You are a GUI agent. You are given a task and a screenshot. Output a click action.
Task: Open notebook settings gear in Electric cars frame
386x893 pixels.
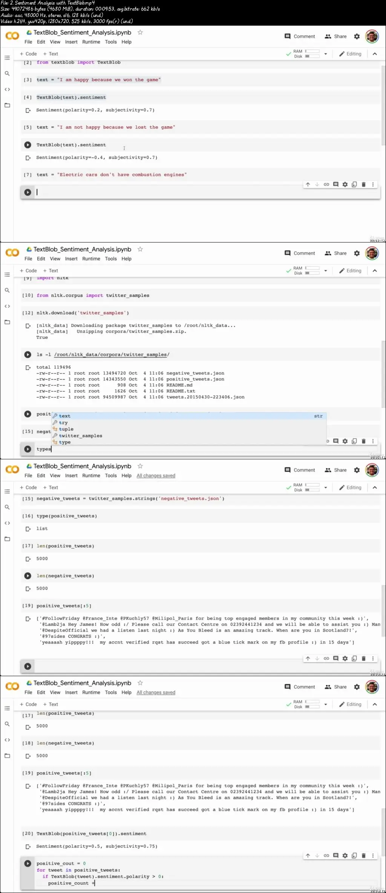[357, 37]
